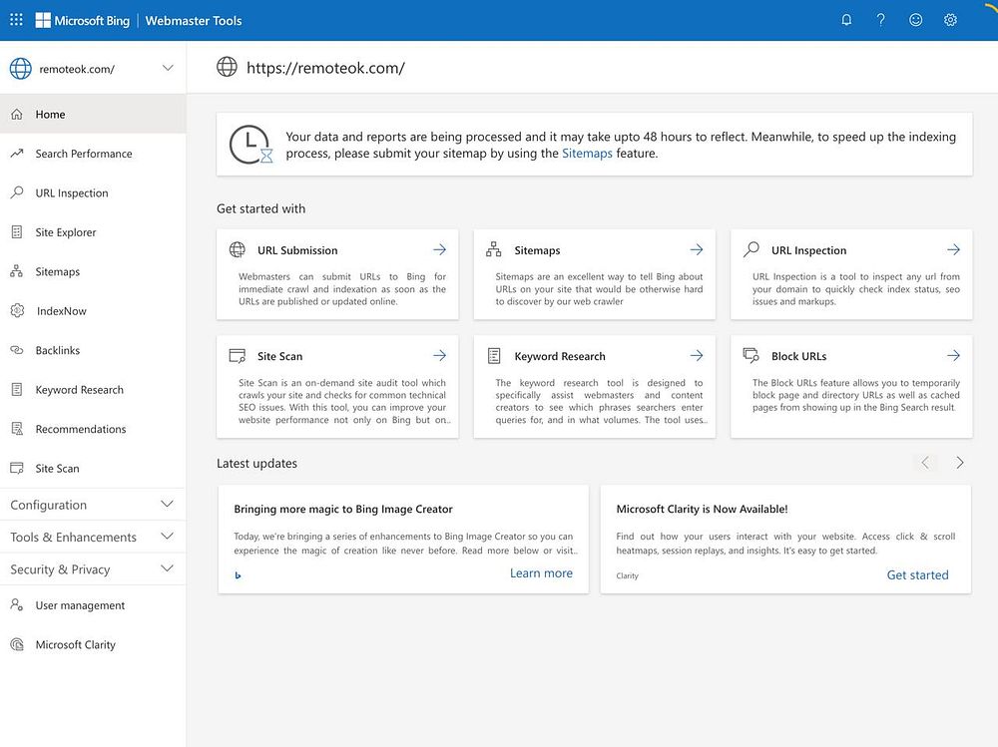Open the Block URLs card title

[x=798, y=356]
